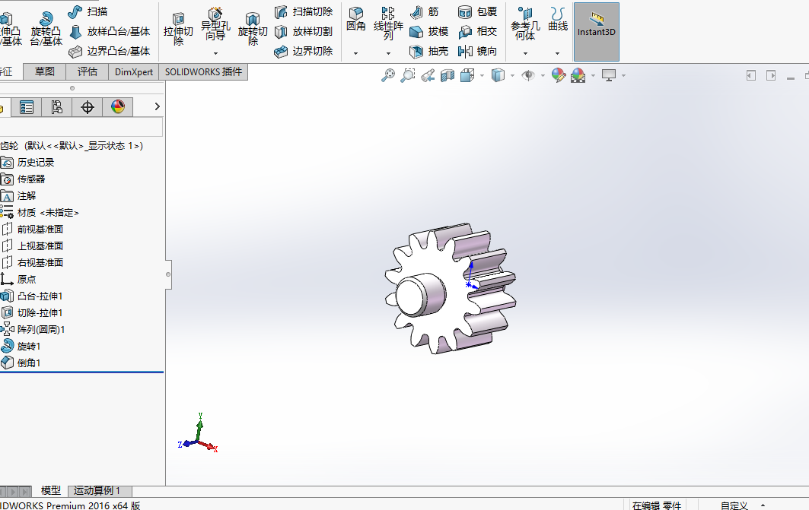Click 扫描切除 swept cut tool
This screenshot has height=510, width=809.
[304, 11]
